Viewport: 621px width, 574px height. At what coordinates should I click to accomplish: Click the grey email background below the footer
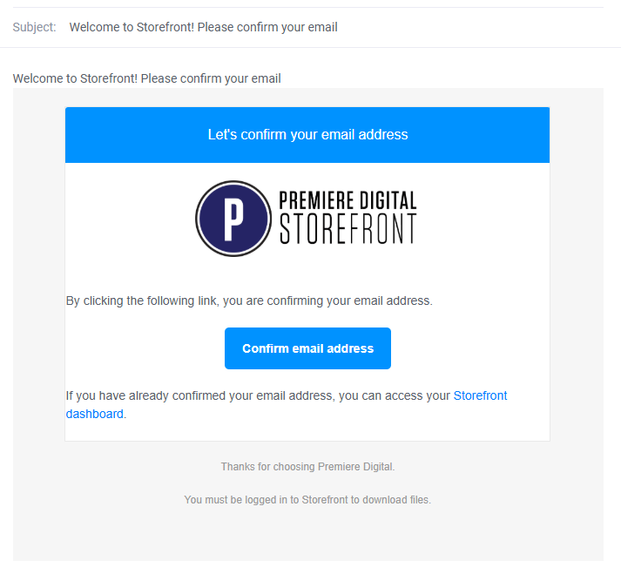[x=307, y=535]
